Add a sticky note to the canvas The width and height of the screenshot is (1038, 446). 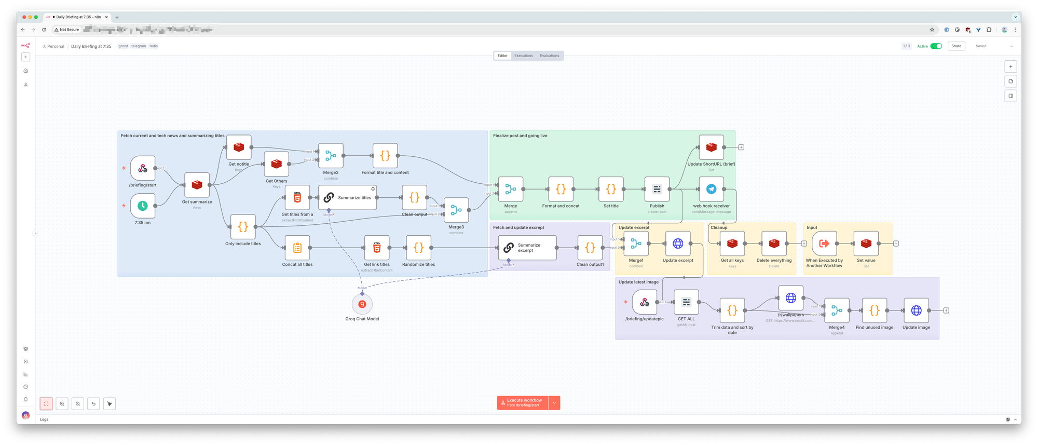point(1010,81)
